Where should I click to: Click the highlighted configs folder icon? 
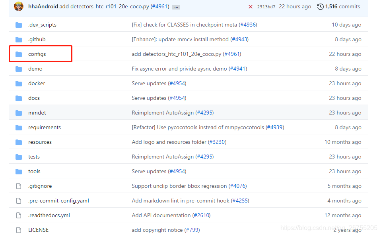click(18, 53)
